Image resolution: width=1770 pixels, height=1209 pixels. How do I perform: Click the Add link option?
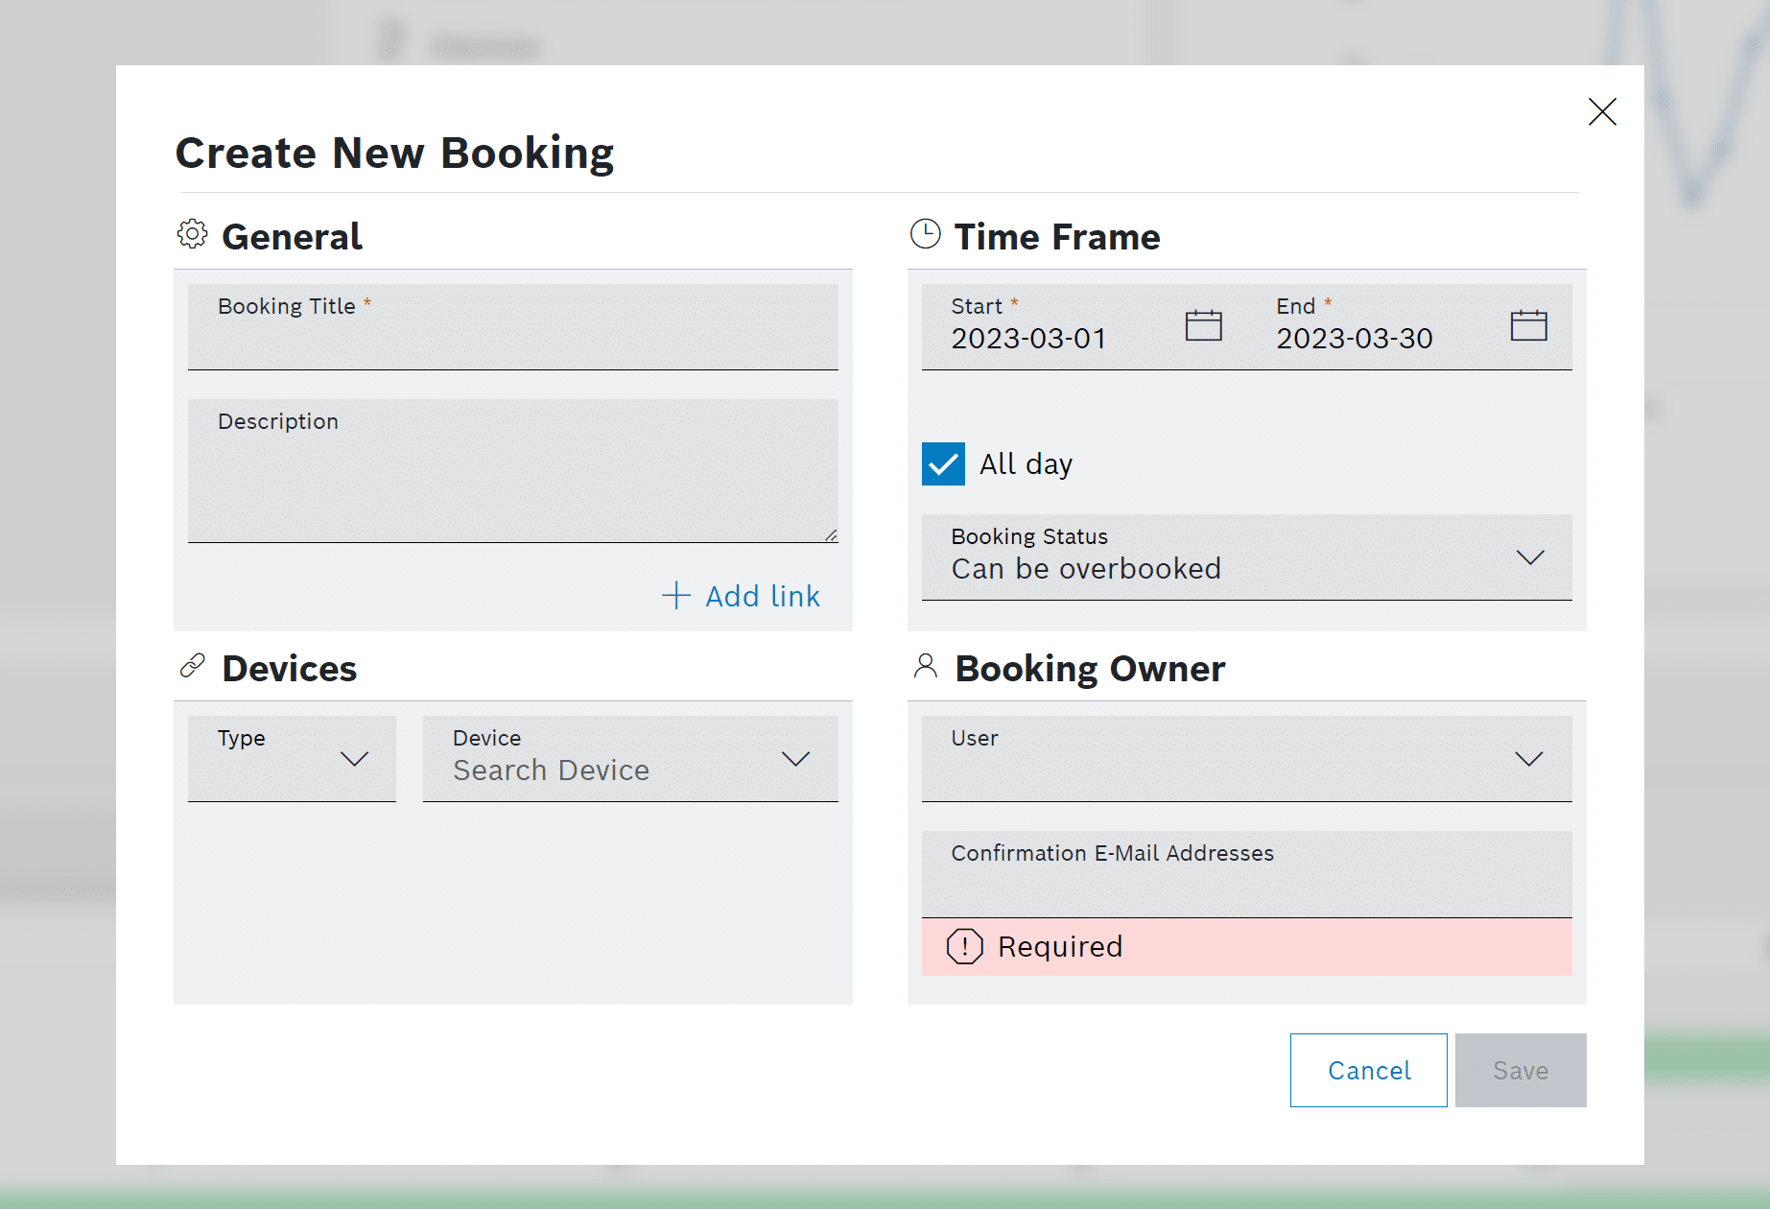[742, 596]
